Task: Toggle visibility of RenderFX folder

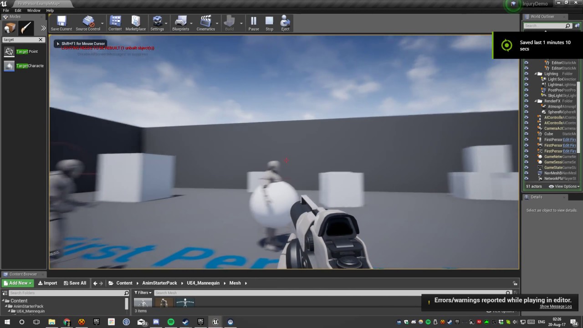Action: click(x=527, y=101)
